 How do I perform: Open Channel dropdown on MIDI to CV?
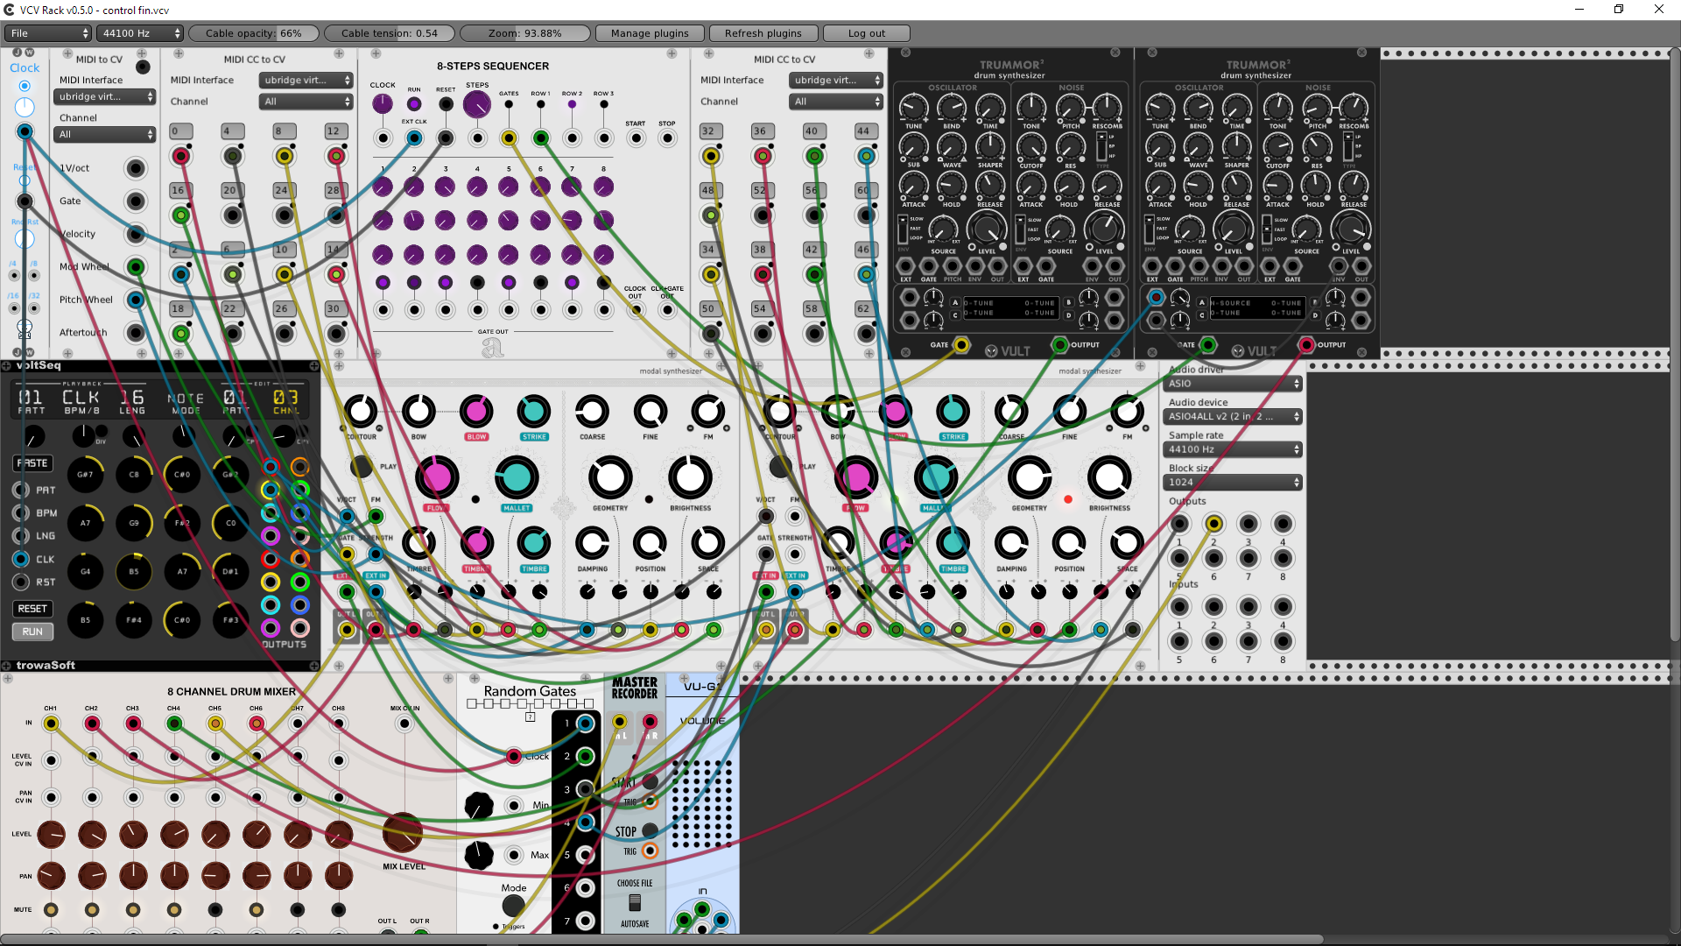pyautogui.click(x=104, y=134)
